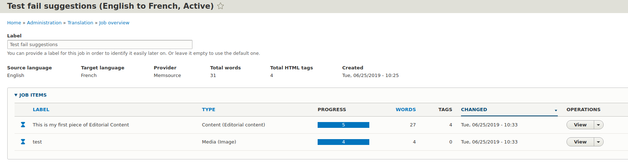View the Editorial Content job item
Screen dimensions: 628x162
580,125
